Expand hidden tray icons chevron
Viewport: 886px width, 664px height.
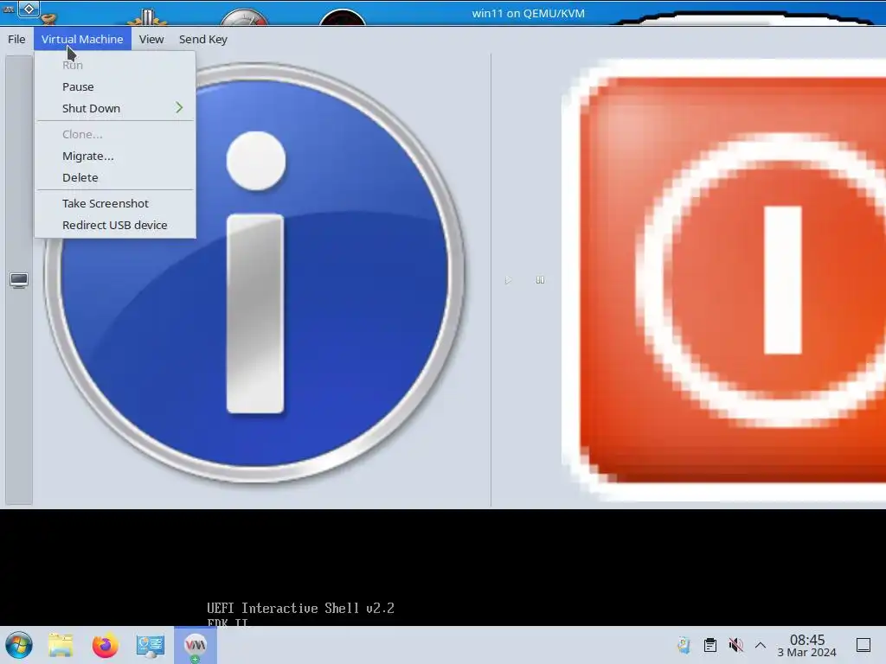click(761, 645)
